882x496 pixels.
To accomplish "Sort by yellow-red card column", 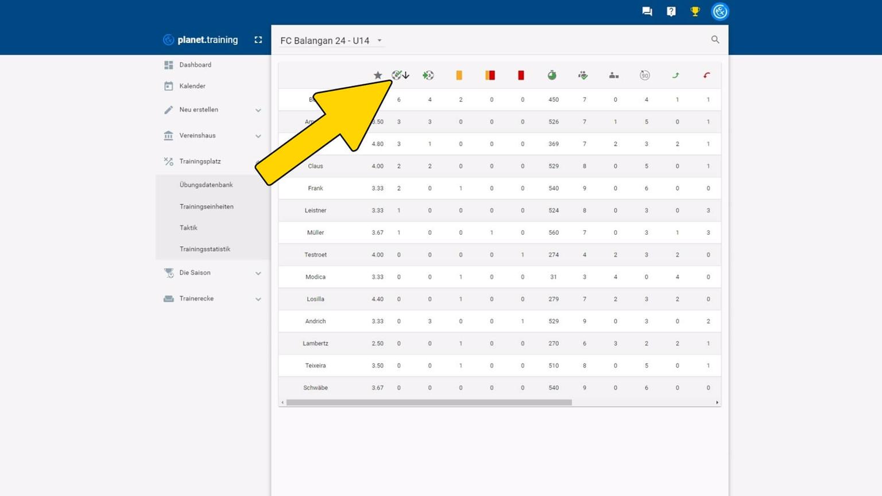I will pos(490,75).
